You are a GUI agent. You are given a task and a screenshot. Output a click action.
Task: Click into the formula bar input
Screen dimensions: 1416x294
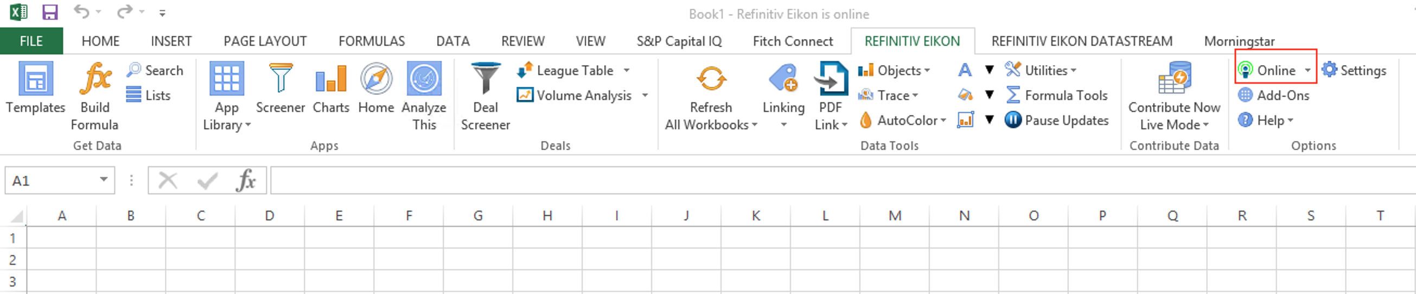point(843,180)
